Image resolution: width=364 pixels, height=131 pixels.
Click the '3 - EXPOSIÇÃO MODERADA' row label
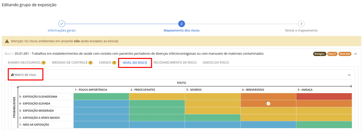pyautogui.click(x=37, y=111)
